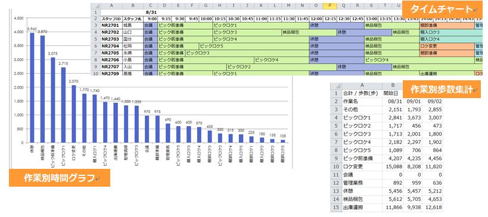Select ピックロケ1 row label in steps table

(x=362, y=118)
